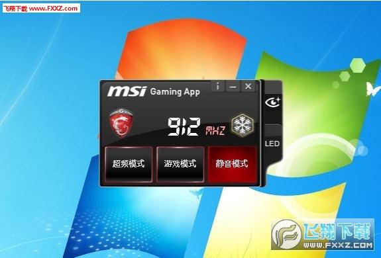381x258 pixels.
Task: Switch to 游戏模式 gaming mode
Action: click(180, 164)
